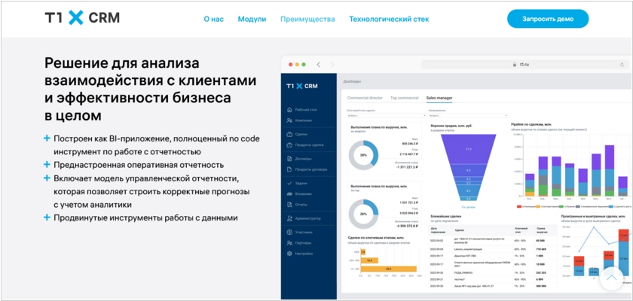Click browser back arrow in mockup window
The height and width of the screenshot is (301, 633).
pos(319,65)
